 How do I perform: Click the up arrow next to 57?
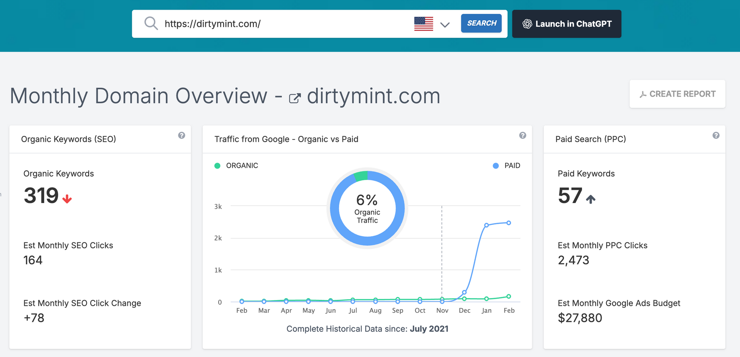pos(590,199)
